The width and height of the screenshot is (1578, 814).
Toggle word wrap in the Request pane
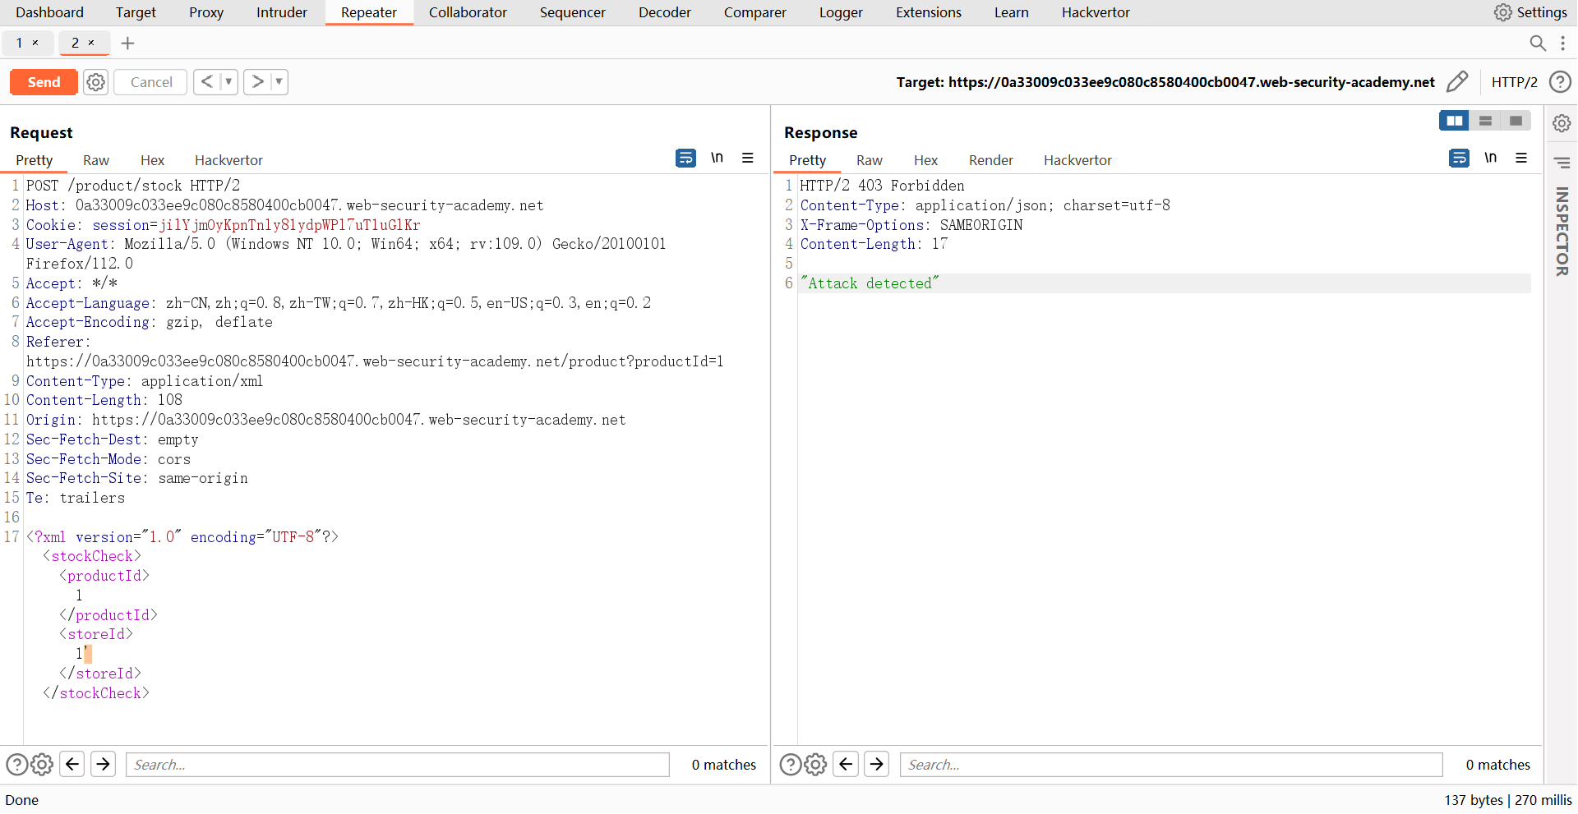[685, 158]
